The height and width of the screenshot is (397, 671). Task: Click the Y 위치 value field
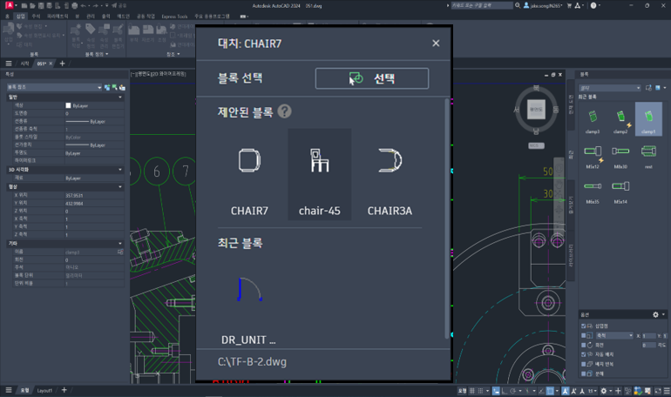pyautogui.click(x=94, y=204)
